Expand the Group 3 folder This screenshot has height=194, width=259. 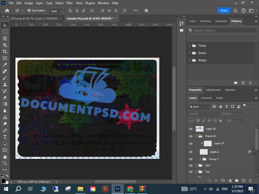pyautogui.click(x=200, y=159)
